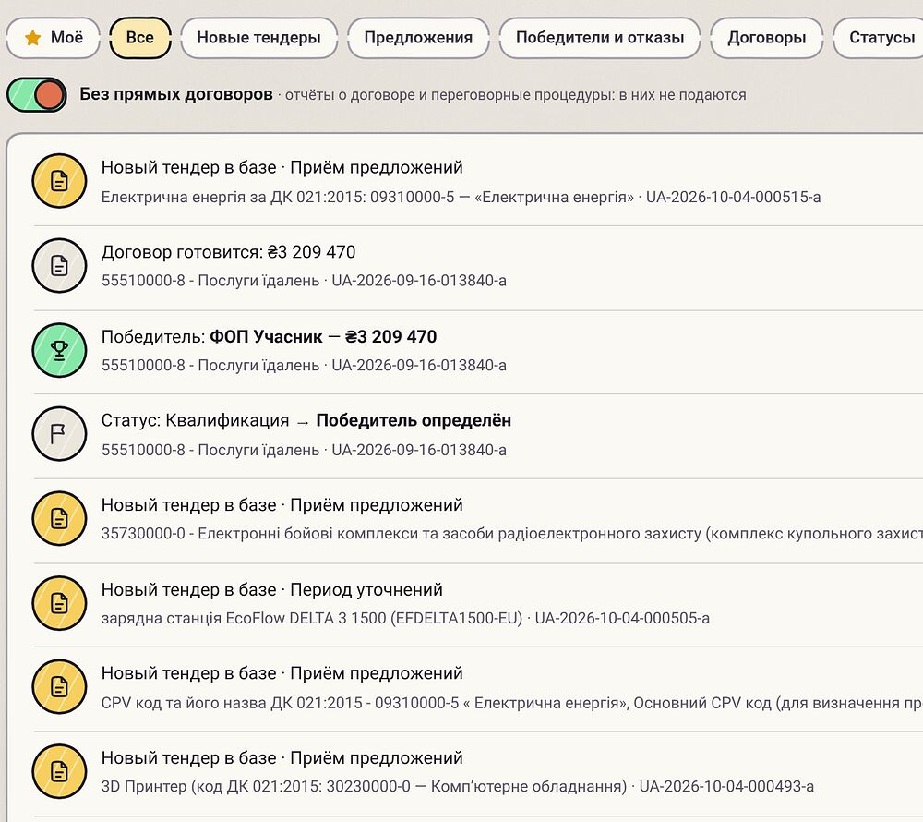The image size is (923, 822).
Task: Click Новый тендер title above Електрична енергія 000515
Action: (x=282, y=168)
